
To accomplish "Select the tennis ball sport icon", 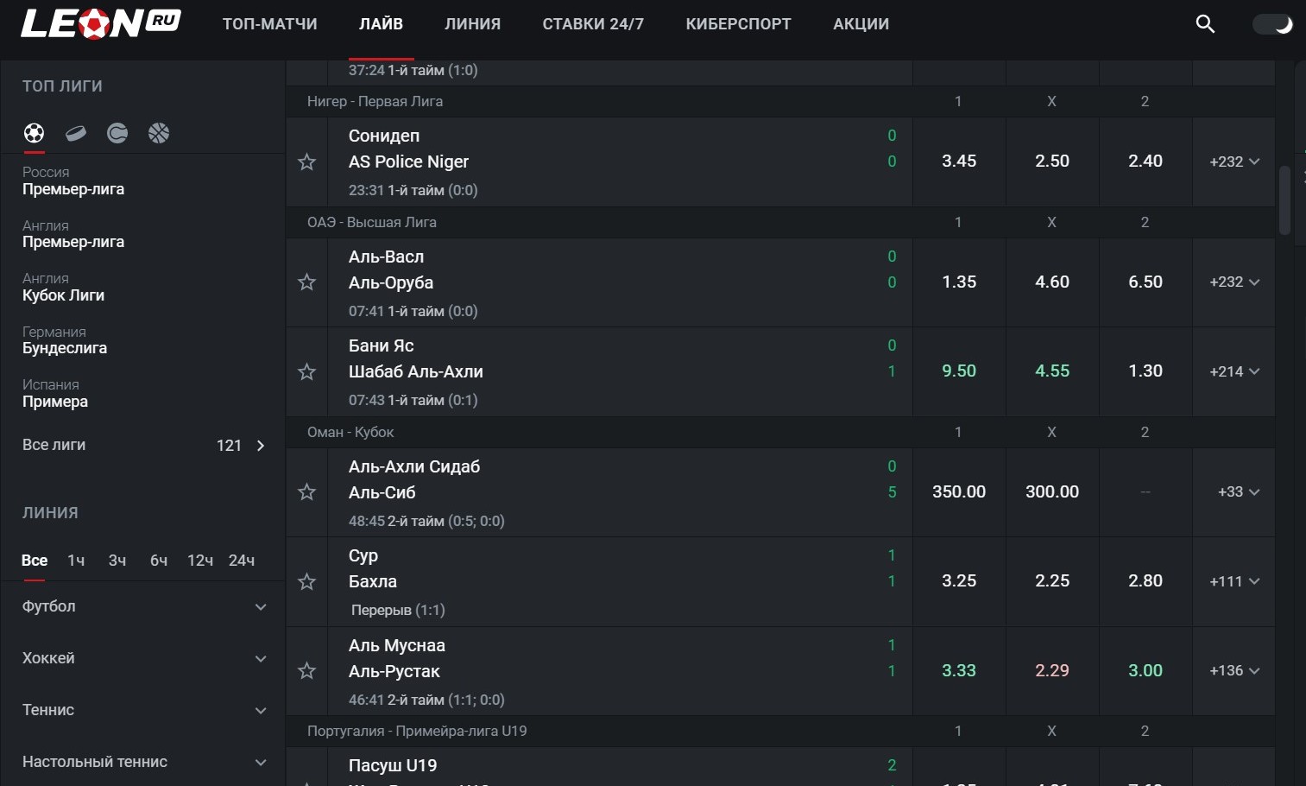I will (x=117, y=133).
